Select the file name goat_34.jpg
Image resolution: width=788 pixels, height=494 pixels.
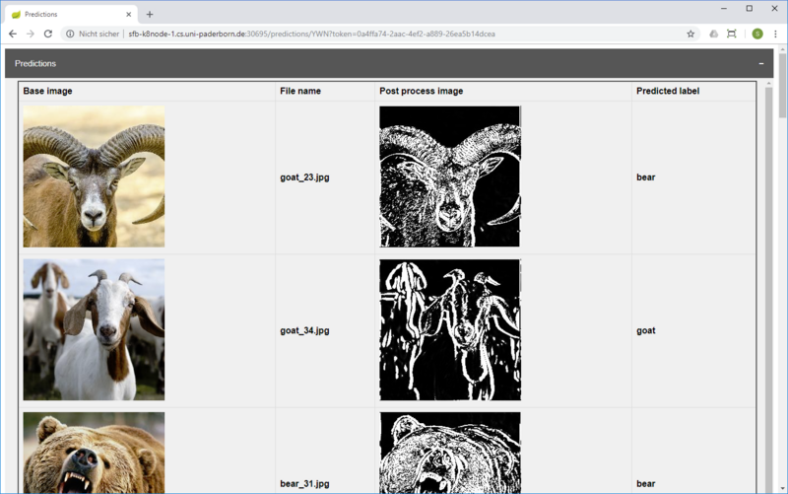coord(304,330)
